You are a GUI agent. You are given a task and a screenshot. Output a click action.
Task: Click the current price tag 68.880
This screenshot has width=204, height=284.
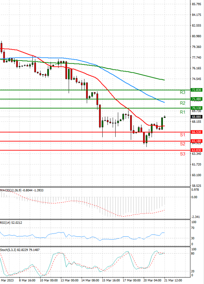(x=197, y=116)
